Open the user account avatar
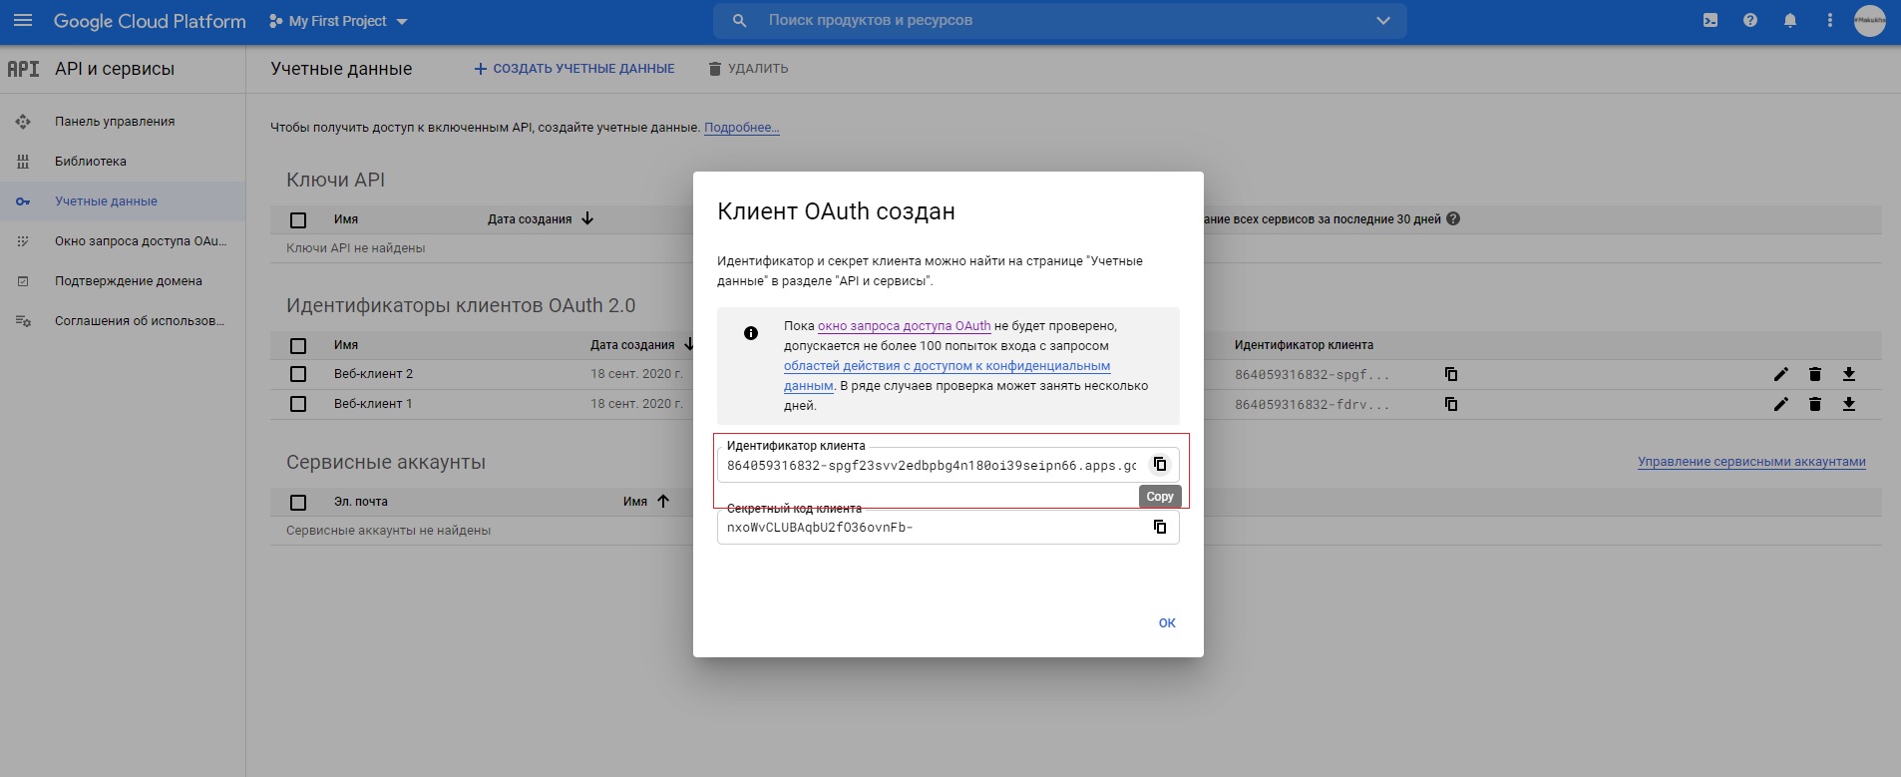 [1870, 21]
